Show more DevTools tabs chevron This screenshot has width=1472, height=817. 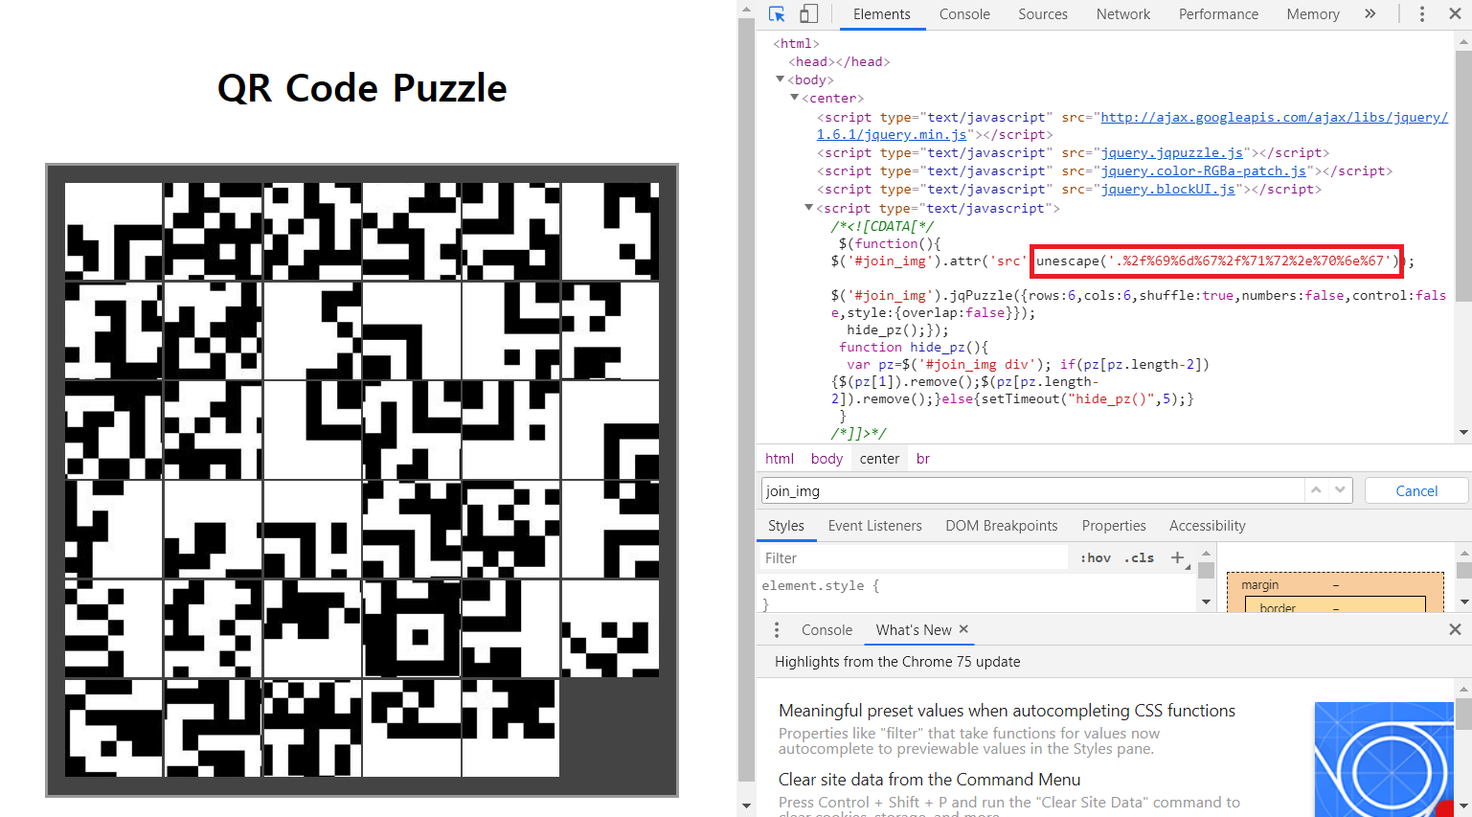[x=1370, y=13]
